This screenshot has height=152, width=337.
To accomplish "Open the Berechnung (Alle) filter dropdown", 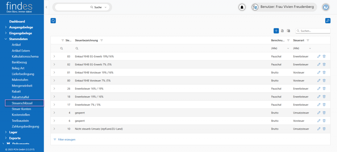I will tap(280, 48).
